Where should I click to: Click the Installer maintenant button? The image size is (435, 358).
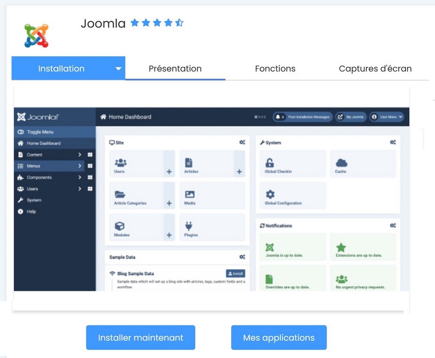pos(141,338)
